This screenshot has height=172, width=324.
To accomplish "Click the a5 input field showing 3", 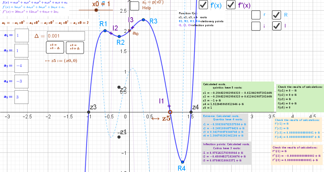I will (x=22, y=97).
